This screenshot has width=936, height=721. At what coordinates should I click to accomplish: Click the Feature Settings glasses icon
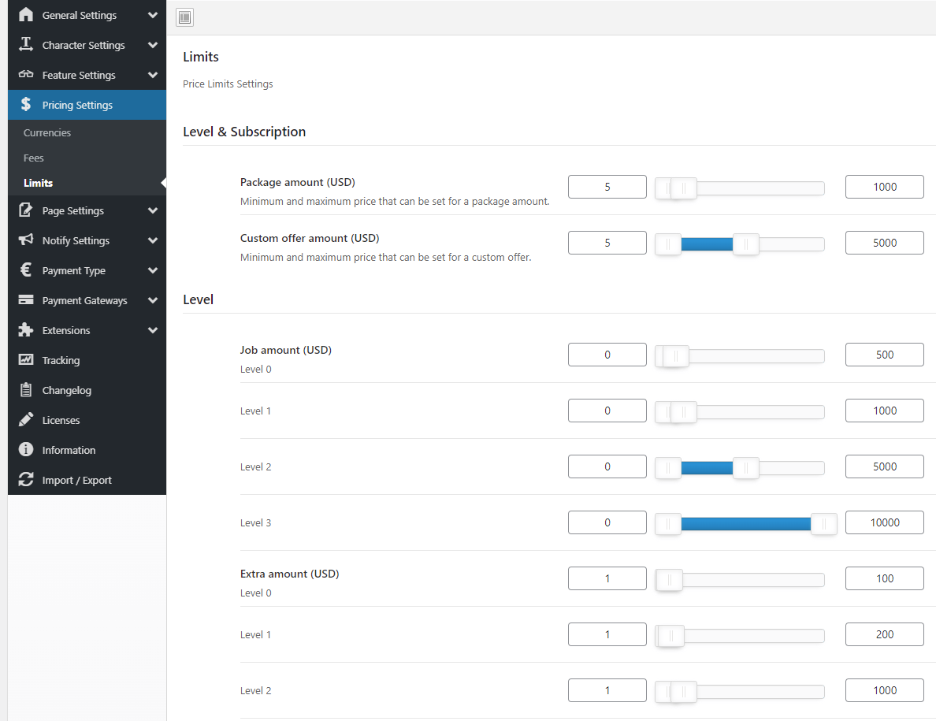click(26, 74)
